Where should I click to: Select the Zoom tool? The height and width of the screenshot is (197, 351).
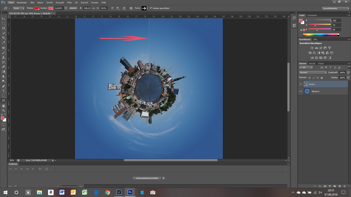[4, 111]
